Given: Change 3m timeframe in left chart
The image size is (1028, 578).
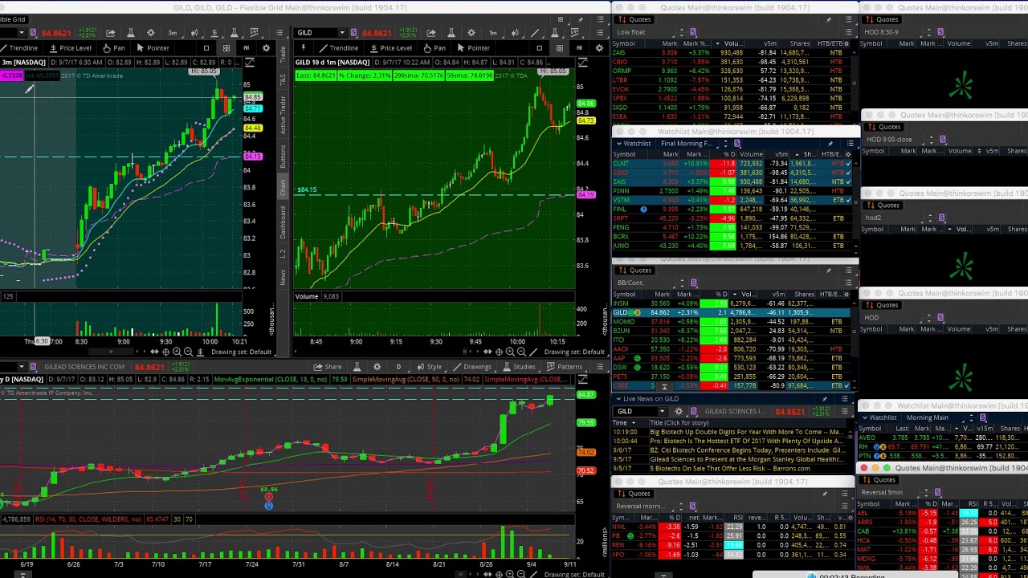Looking at the screenshot, I should click(x=172, y=33).
